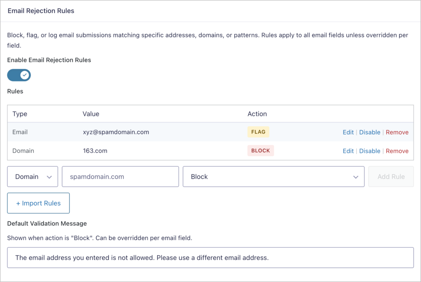Select the Email Rejection Rules panel header

pos(41,11)
